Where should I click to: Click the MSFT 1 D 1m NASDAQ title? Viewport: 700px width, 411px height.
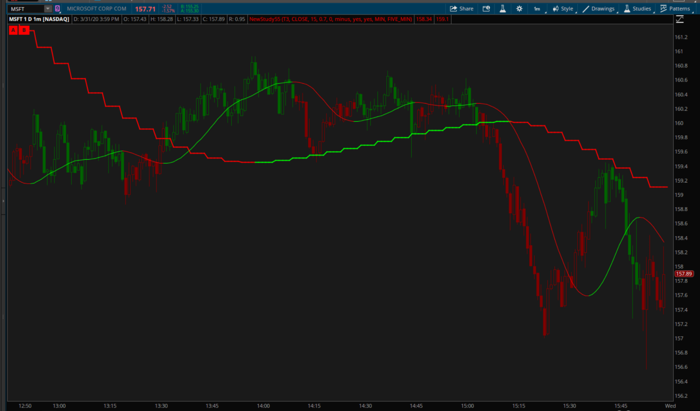[39, 19]
